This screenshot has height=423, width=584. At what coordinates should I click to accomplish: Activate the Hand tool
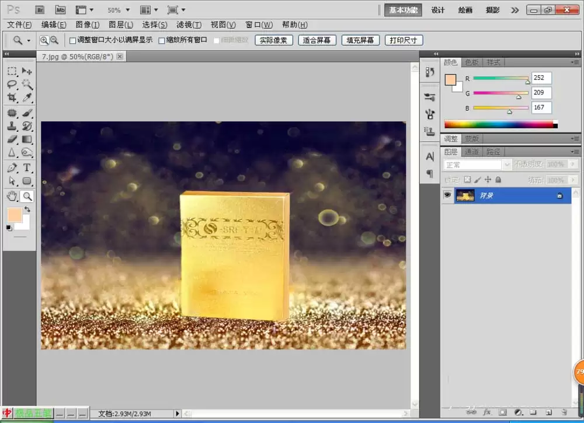(12, 195)
